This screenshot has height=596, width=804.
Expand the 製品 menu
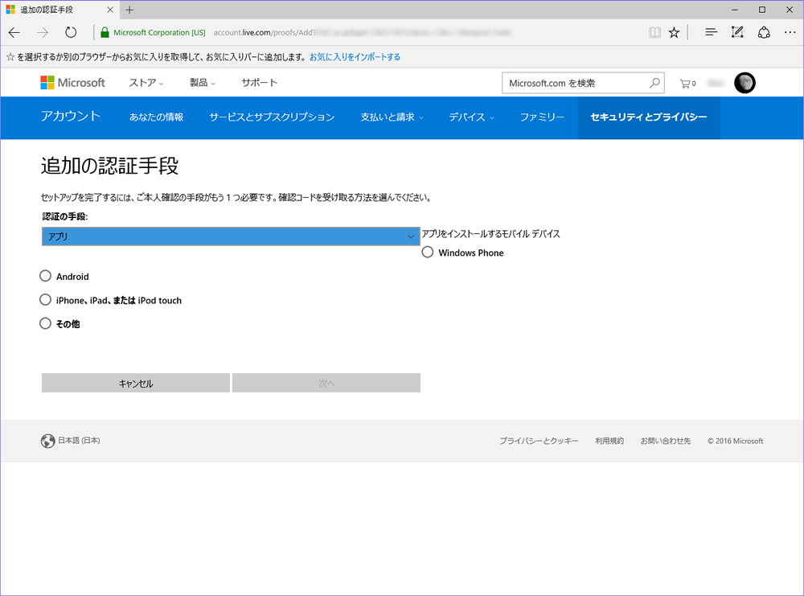[x=203, y=83]
